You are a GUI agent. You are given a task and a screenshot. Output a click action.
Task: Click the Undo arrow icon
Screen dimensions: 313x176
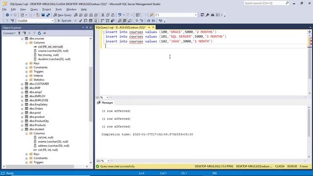119,15
